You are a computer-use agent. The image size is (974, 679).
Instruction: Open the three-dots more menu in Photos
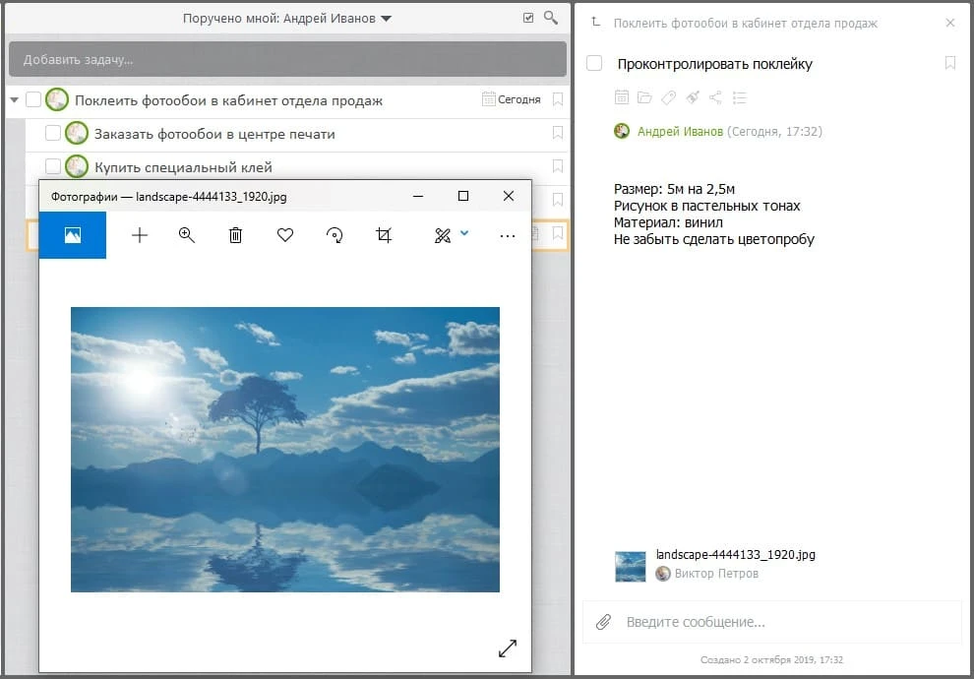(x=508, y=235)
